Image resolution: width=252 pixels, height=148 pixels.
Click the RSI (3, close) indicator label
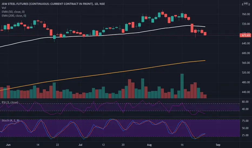[10, 102]
